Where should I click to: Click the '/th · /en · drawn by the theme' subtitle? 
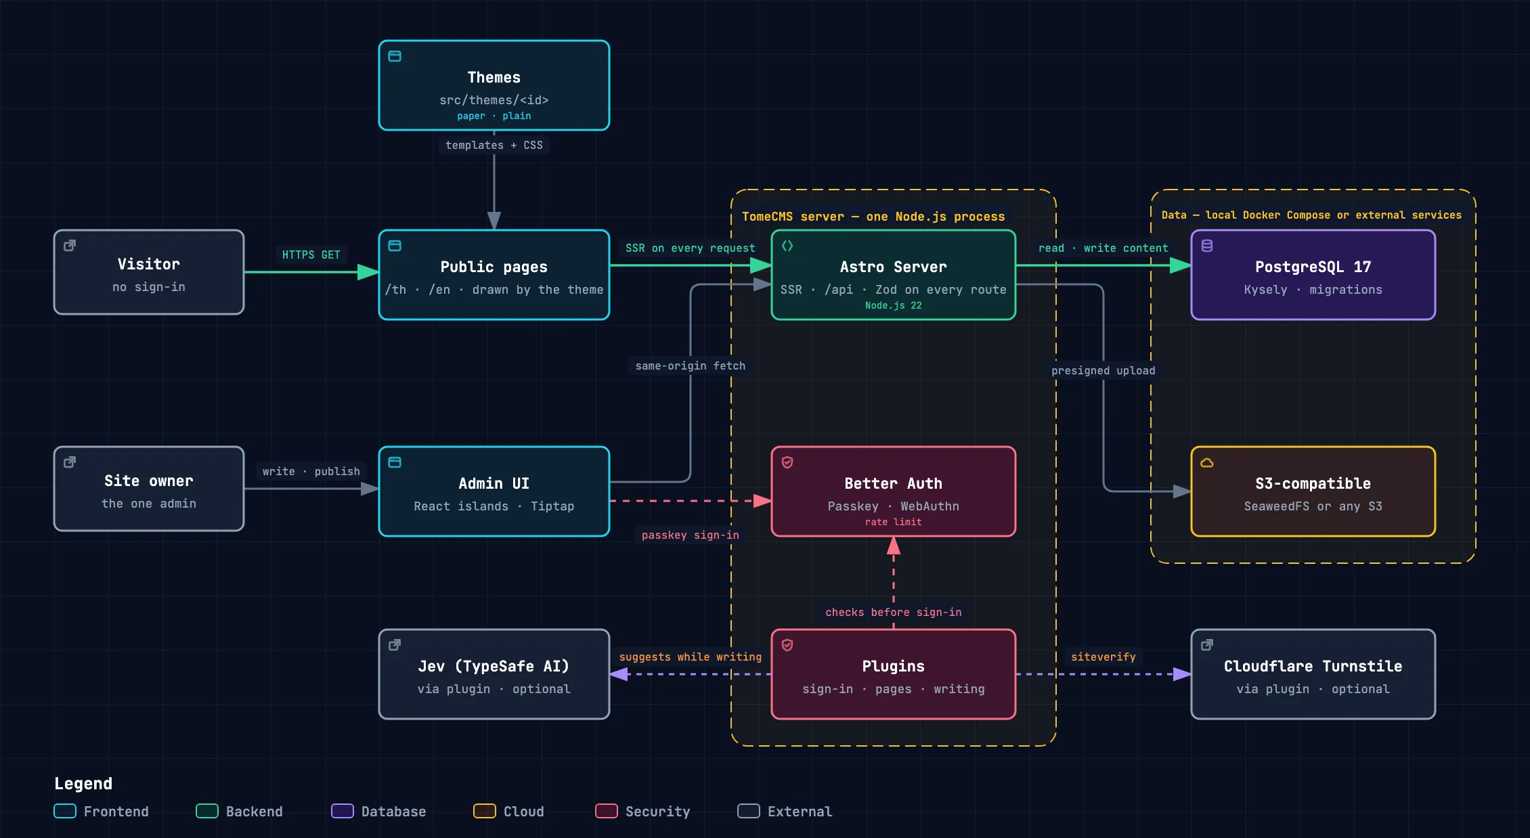[494, 289]
